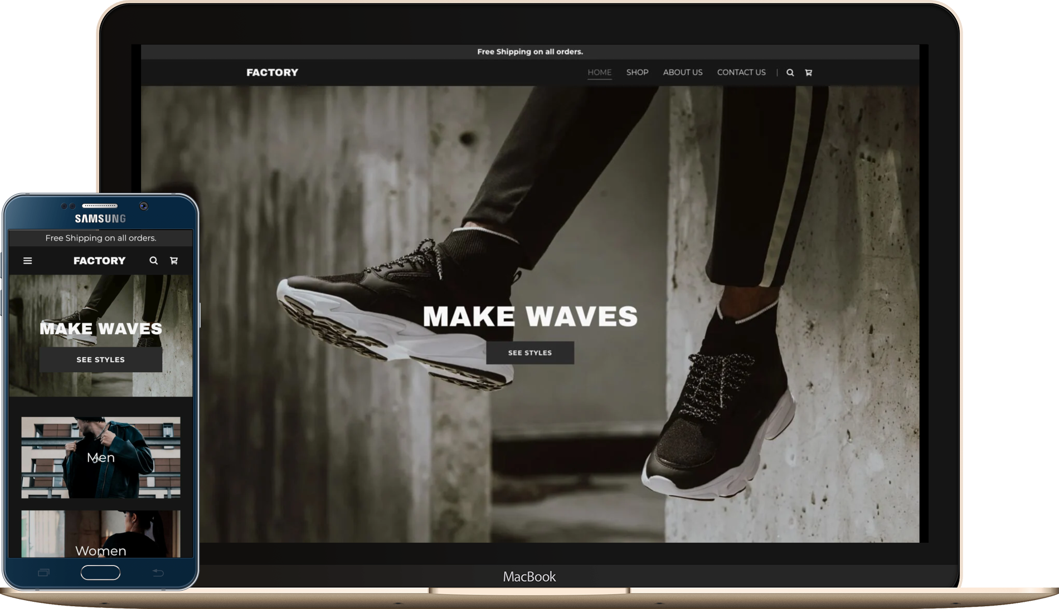Open the Men category thumbnail

pos(101,457)
